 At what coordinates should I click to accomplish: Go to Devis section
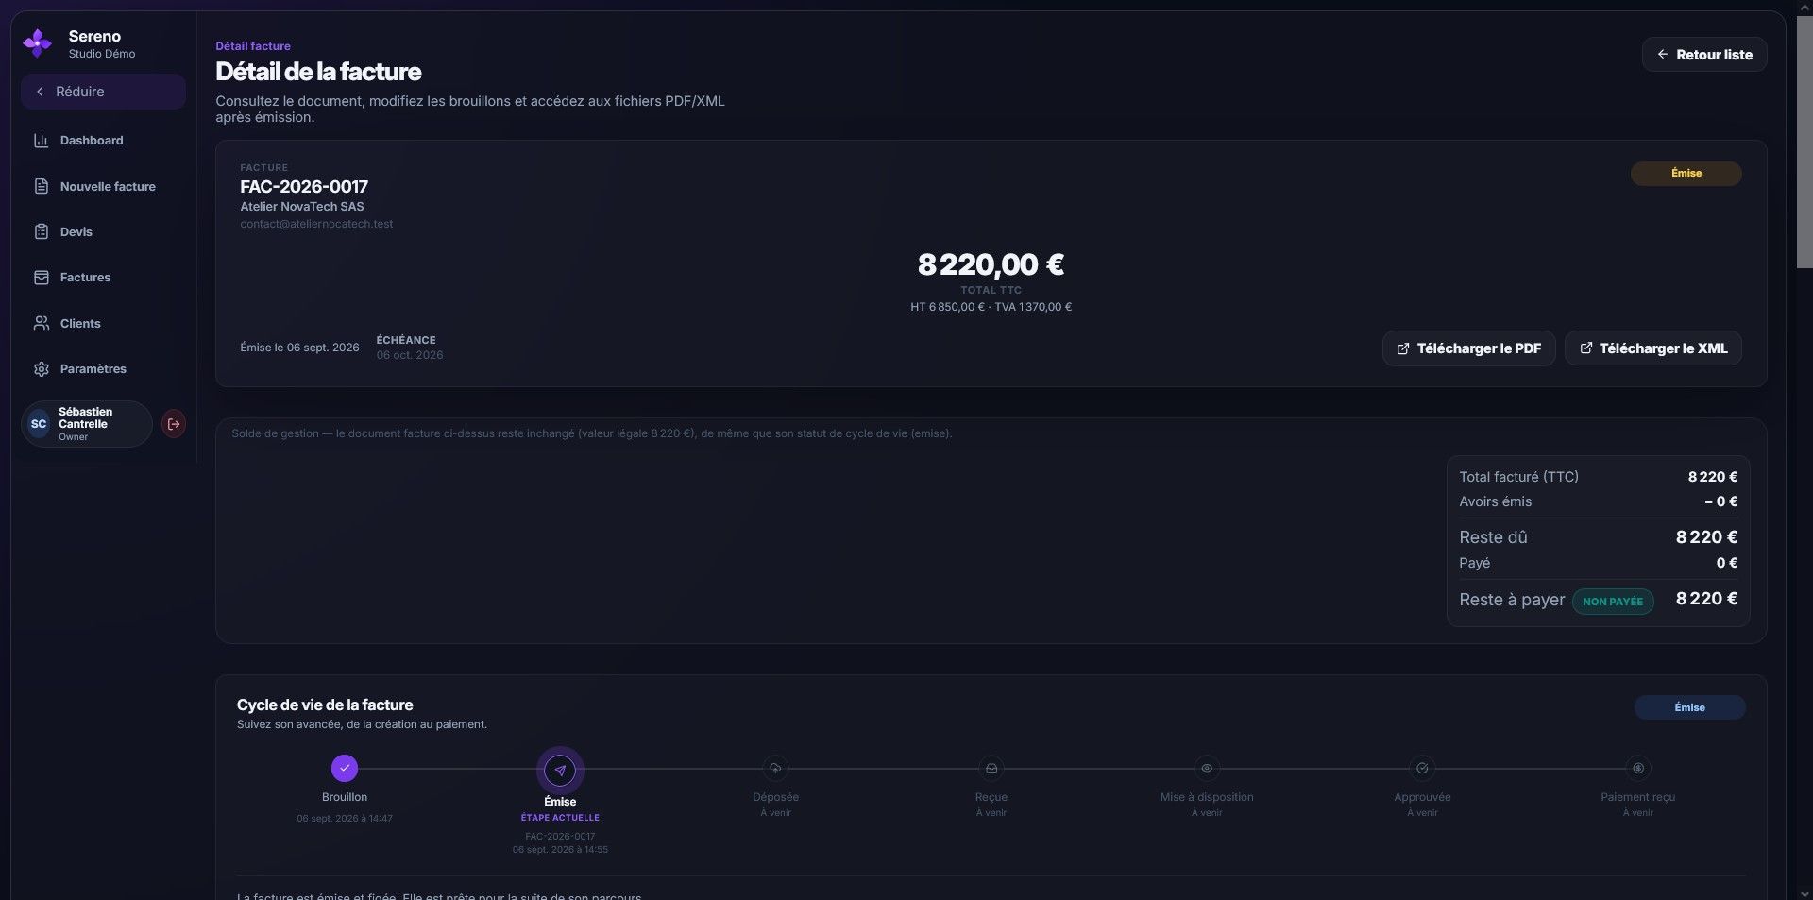[x=103, y=232]
